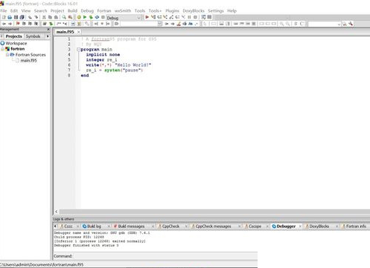
Task: Rebuild the project via toolbar
Action: pos(97,17)
